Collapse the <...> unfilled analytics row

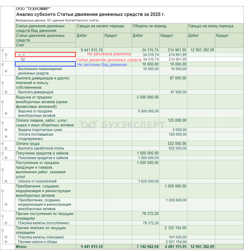(x=6, y=54)
